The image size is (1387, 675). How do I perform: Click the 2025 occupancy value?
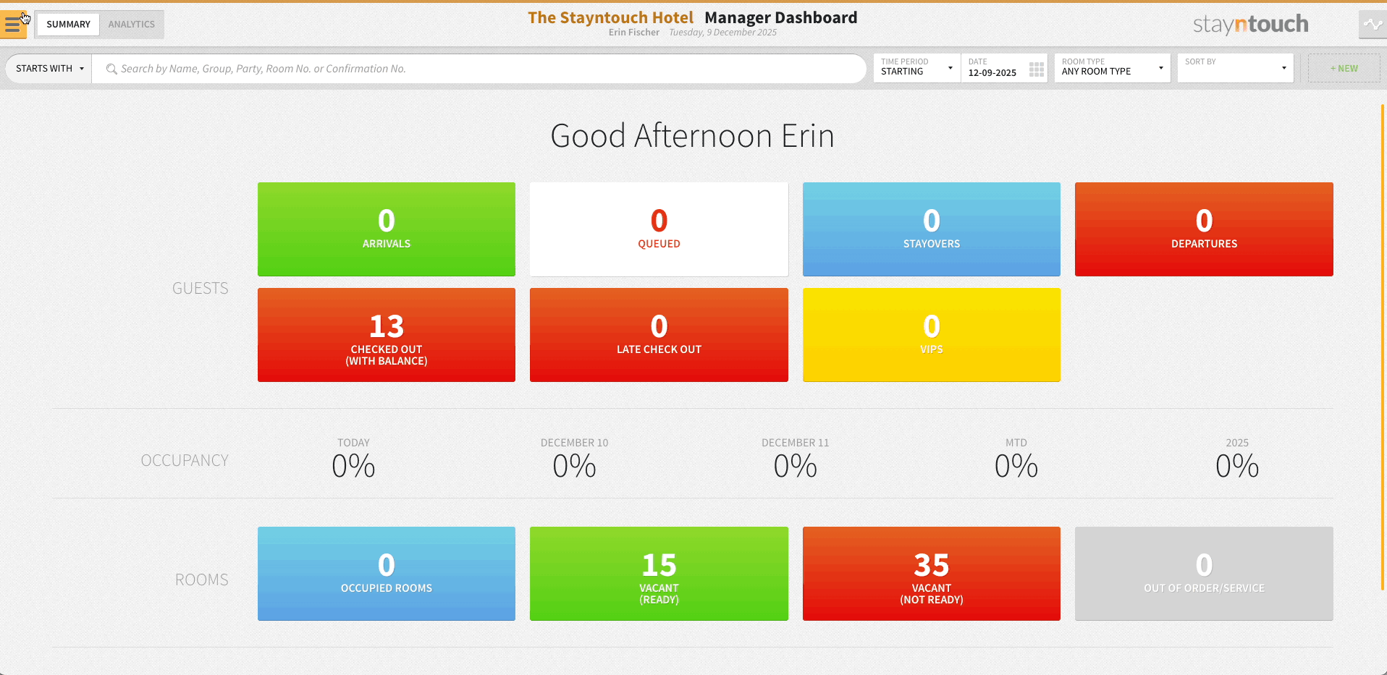pyautogui.click(x=1237, y=466)
